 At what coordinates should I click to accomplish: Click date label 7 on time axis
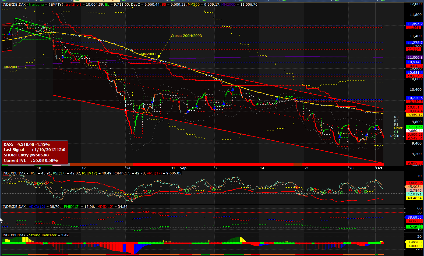216,168
